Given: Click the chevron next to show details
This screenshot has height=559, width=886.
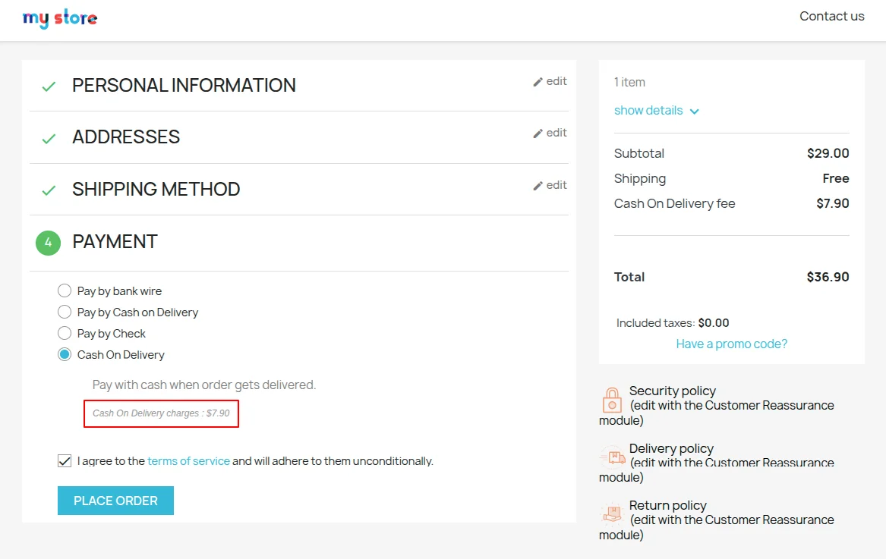Looking at the screenshot, I should (x=695, y=111).
